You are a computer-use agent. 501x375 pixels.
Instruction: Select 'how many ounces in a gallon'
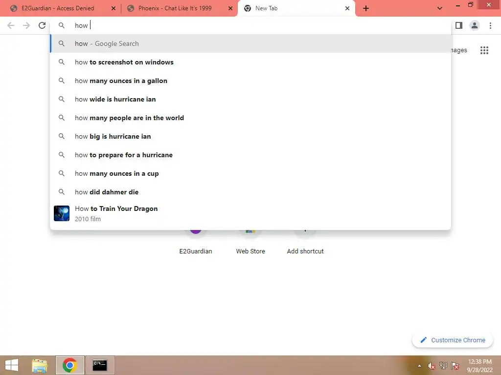(x=250, y=81)
